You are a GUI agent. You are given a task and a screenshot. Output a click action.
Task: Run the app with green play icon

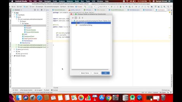click(112, 7)
